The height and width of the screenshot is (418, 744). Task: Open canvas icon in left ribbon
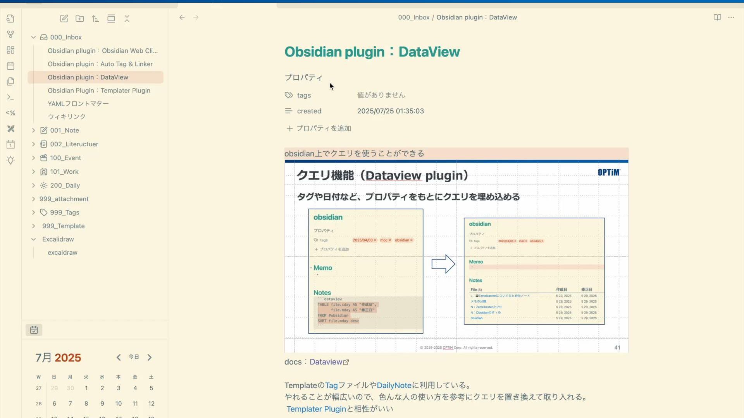coord(10,50)
